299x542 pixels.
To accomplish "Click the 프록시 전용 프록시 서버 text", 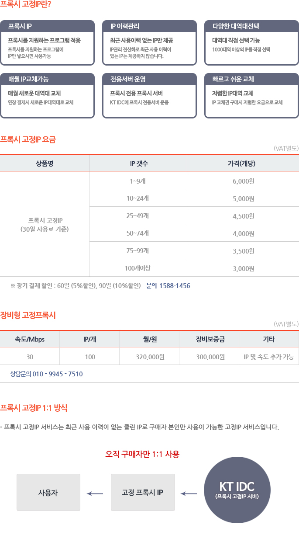I will pyautogui.click(x=136, y=93).
